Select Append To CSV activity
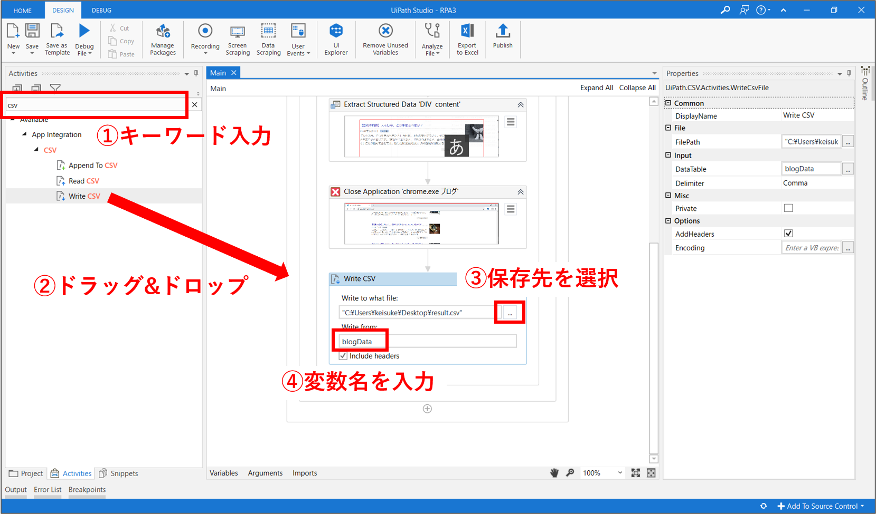Image resolution: width=876 pixels, height=514 pixels. coord(92,166)
